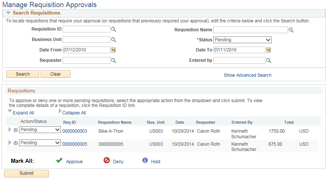Click the Requisitions tab header

coord(21,91)
